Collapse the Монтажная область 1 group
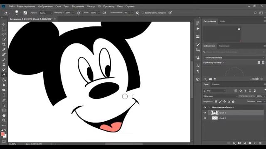Viewport: 266px width, 149px height. [209, 107]
